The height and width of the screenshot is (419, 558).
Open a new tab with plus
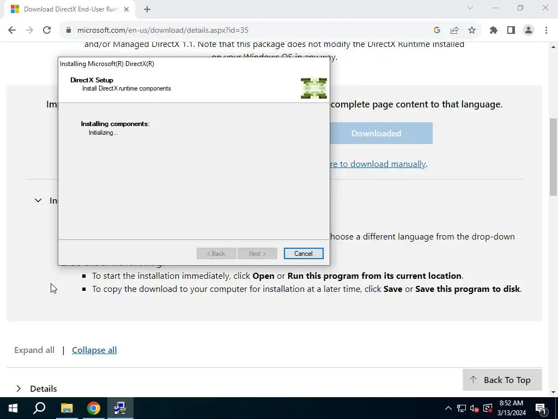(x=147, y=9)
